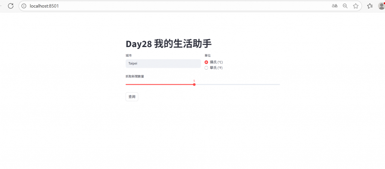Reload the localhost page

(11, 6)
